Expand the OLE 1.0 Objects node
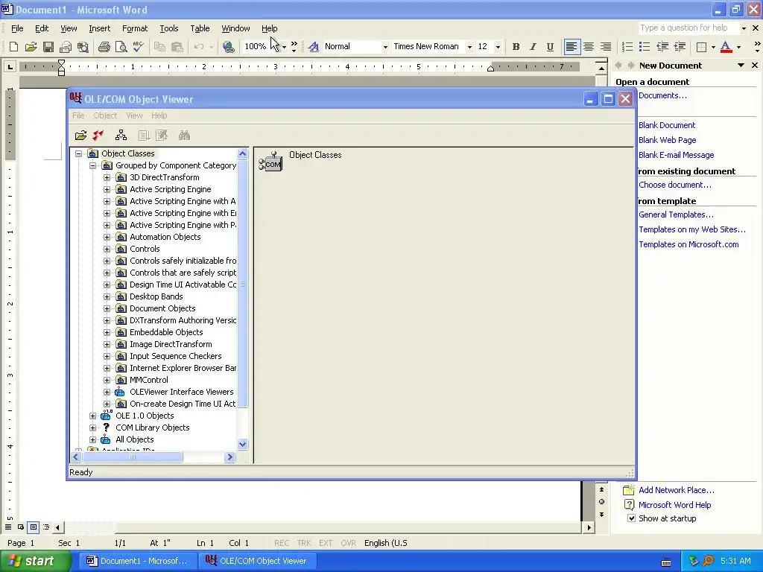763x572 pixels. click(92, 416)
